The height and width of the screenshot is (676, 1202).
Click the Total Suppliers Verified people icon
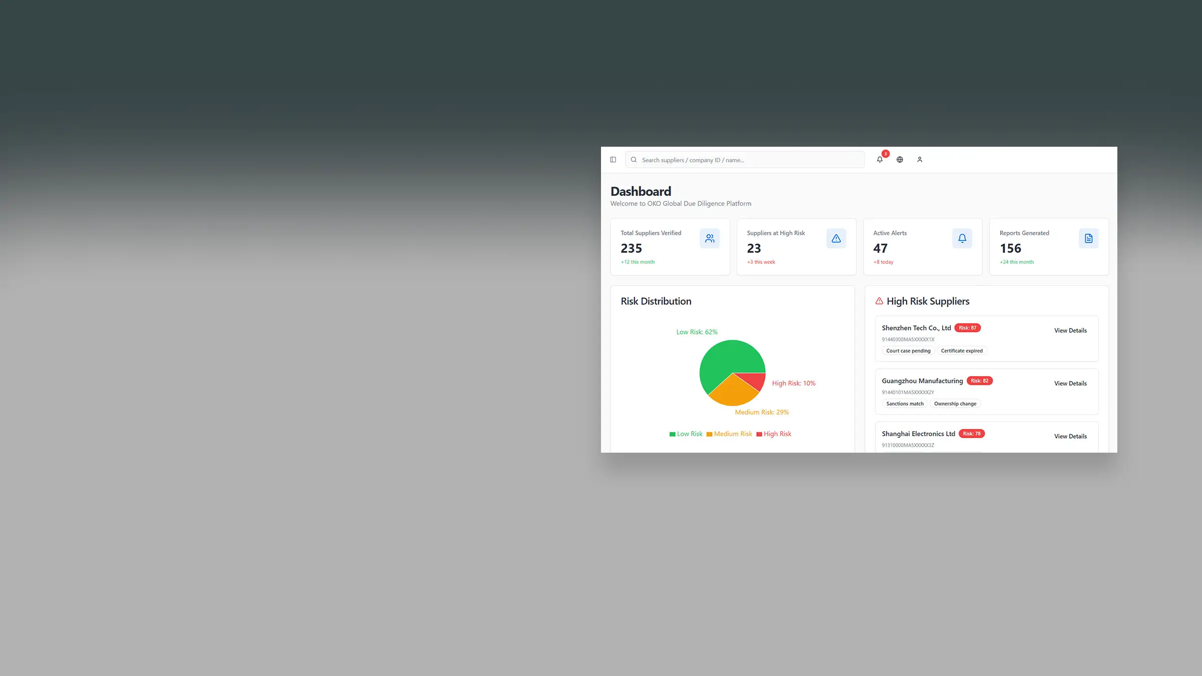tap(710, 238)
